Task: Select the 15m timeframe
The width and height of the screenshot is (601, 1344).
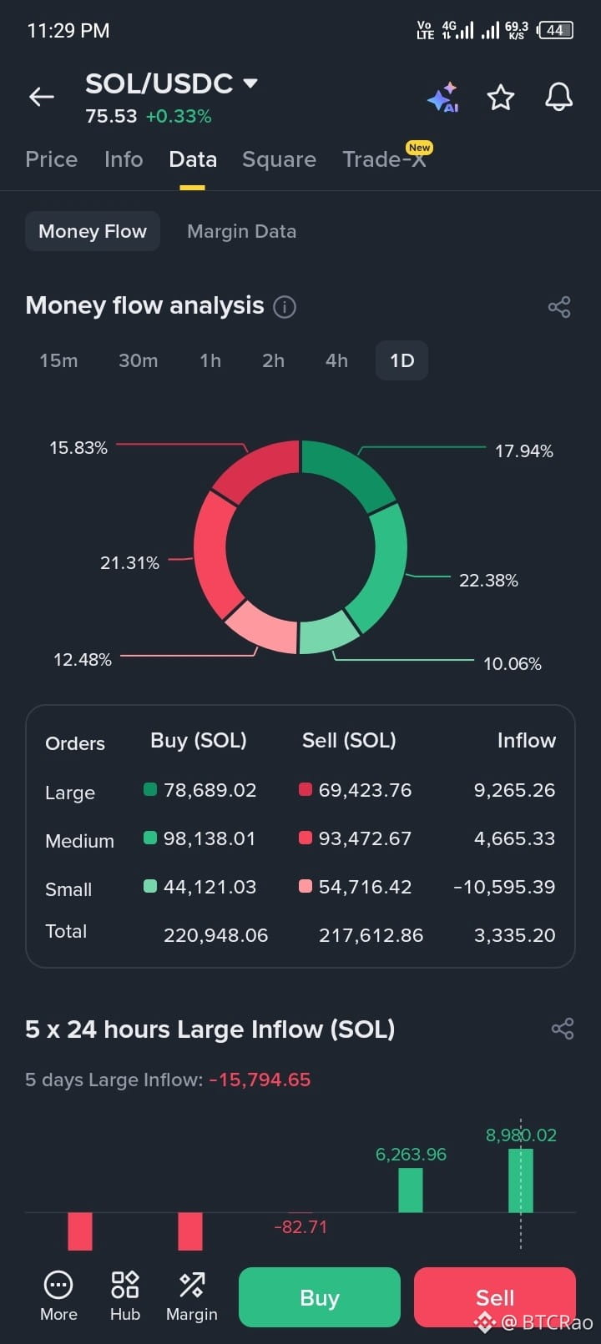Action: (x=58, y=360)
